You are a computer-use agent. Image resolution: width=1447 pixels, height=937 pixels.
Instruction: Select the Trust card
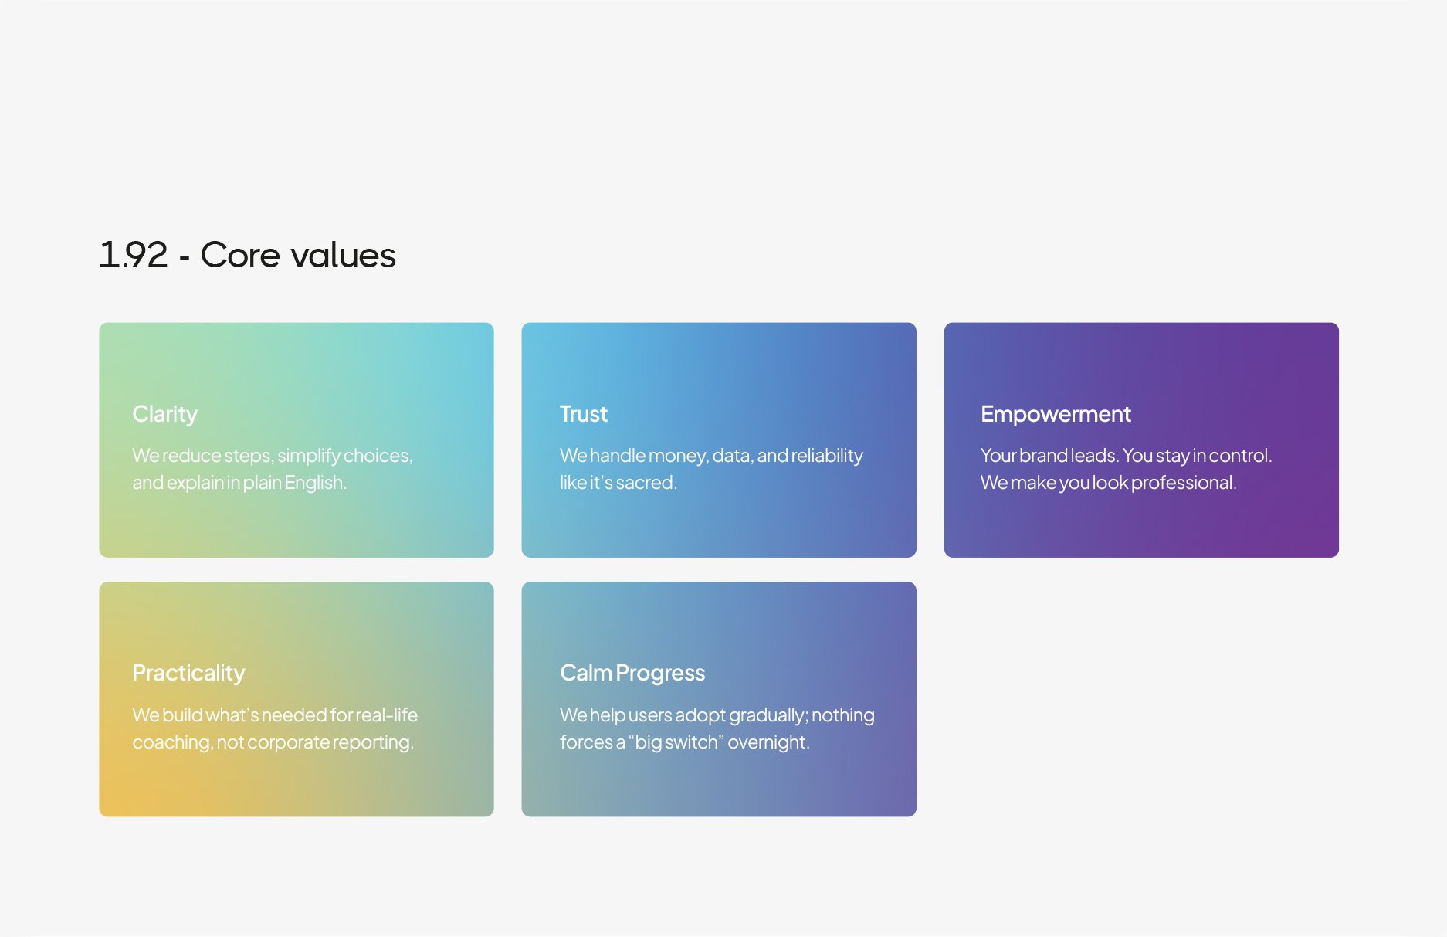pyautogui.click(x=719, y=440)
